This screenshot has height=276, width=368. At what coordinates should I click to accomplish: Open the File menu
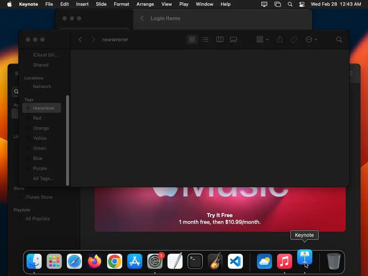point(49,4)
